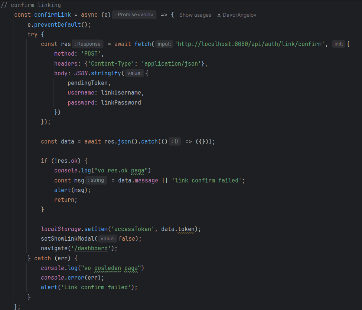Click the ':string' type hint after msg
This screenshot has width=362, height=310.
tap(96, 180)
